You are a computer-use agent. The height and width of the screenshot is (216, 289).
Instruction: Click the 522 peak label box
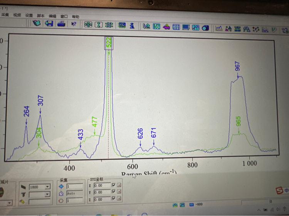pyautogui.click(x=109, y=43)
